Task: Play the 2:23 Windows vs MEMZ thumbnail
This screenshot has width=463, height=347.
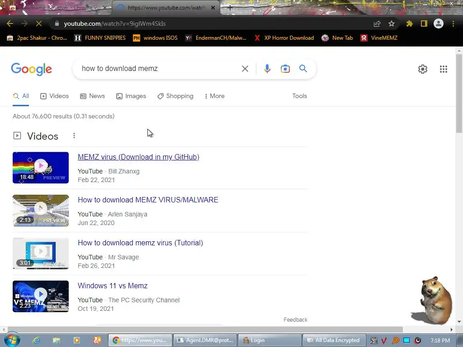Action: pyautogui.click(x=41, y=296)
